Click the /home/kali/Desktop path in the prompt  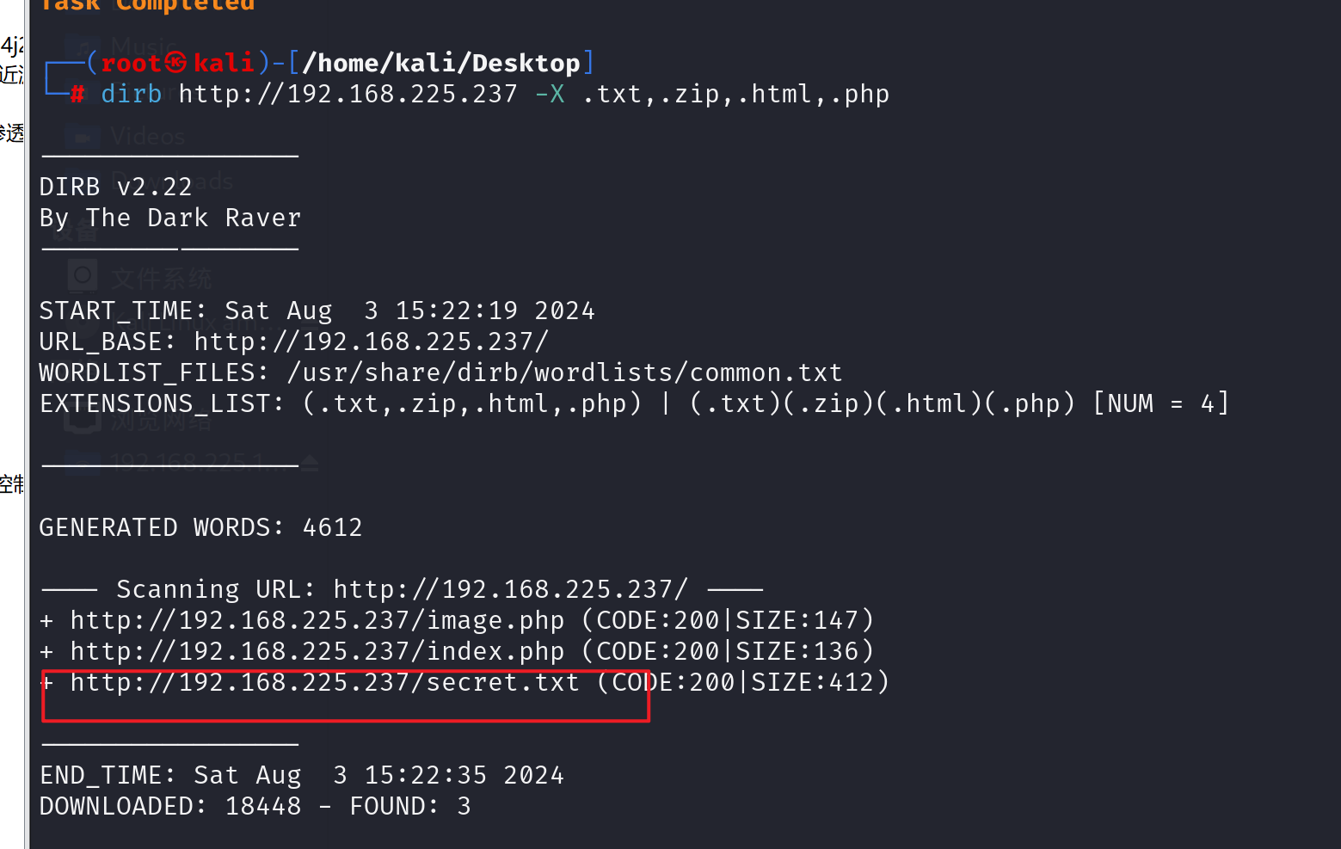(x=441, y=63)
